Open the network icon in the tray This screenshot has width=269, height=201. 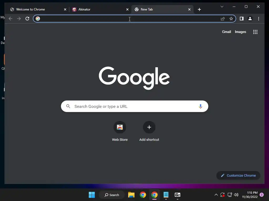pos(230,195)
